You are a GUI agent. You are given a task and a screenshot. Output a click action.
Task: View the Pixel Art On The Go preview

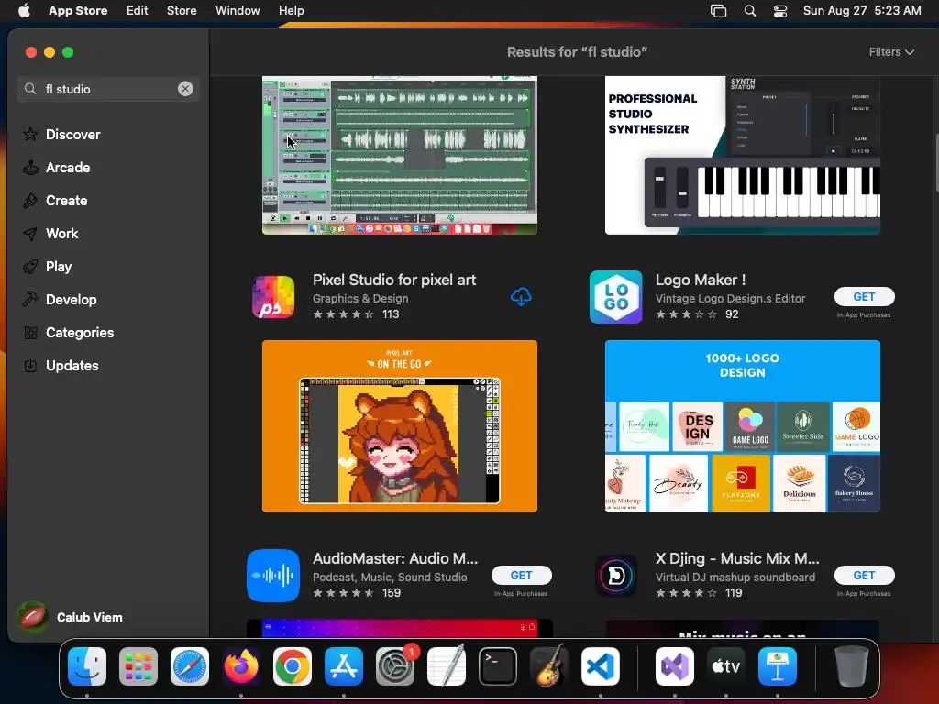[x=400, y=426]
